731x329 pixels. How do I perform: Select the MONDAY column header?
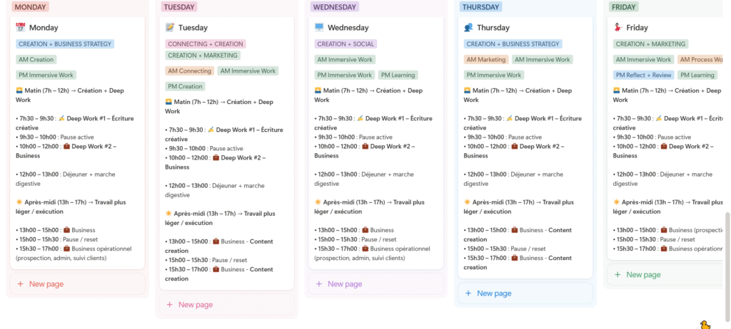click(31, 7)
